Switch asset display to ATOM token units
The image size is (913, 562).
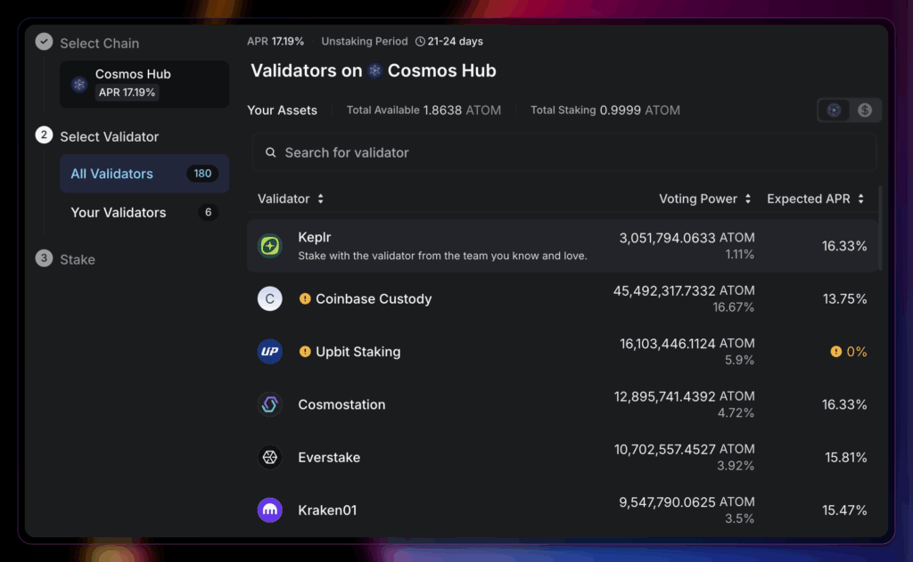click(835, 110)
